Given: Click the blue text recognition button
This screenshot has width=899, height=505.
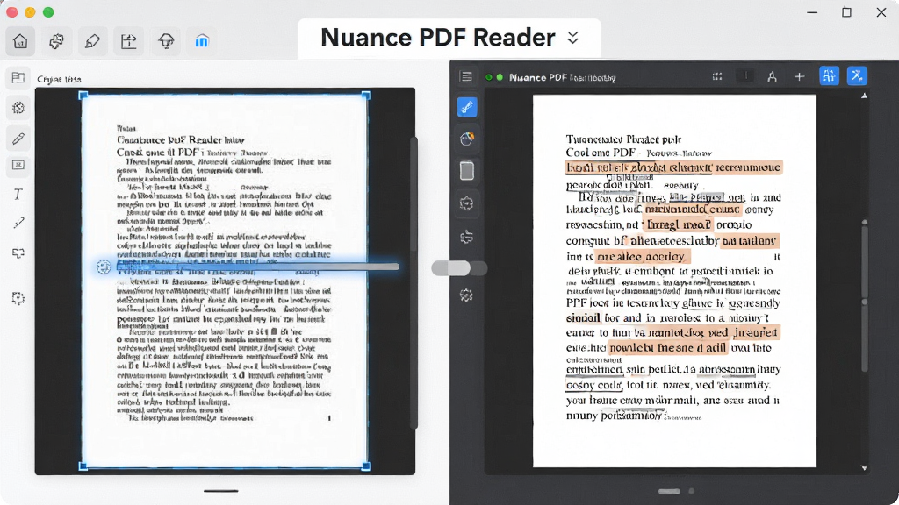Looking at the screenshot, I should [x=829, y=75].
